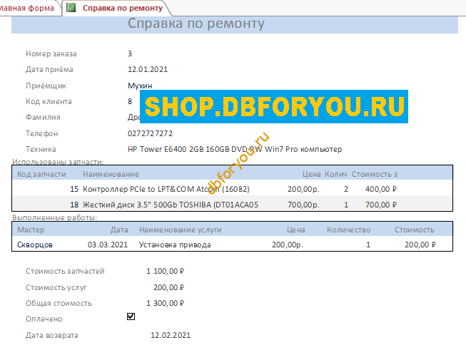Click the Дата приёма label

[x=49, y=69]
